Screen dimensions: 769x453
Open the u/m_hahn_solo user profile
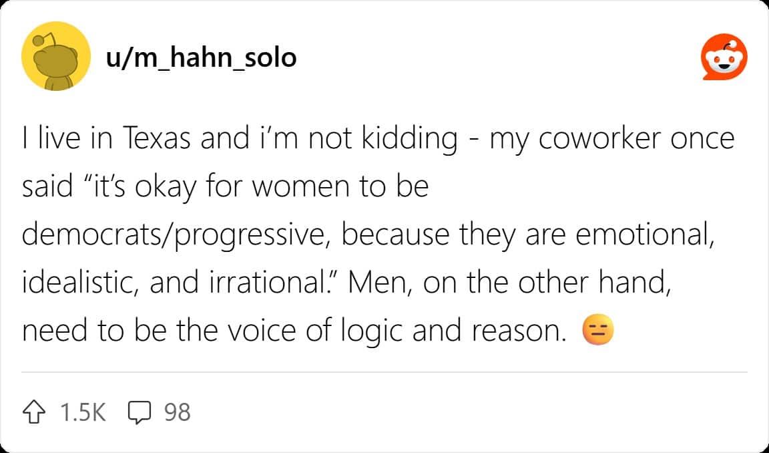pos(200,57)
